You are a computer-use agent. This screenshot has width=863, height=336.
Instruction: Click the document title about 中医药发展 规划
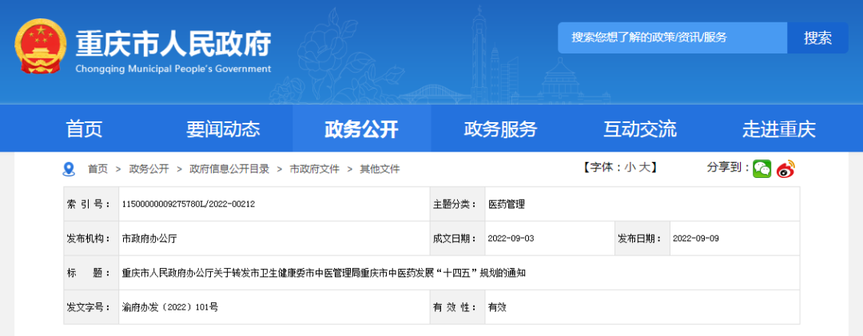[324, 273]
